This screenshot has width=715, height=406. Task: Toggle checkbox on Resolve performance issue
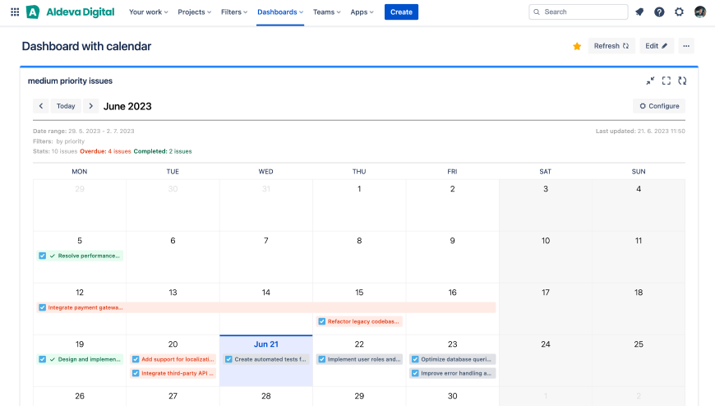click(43, 256)
